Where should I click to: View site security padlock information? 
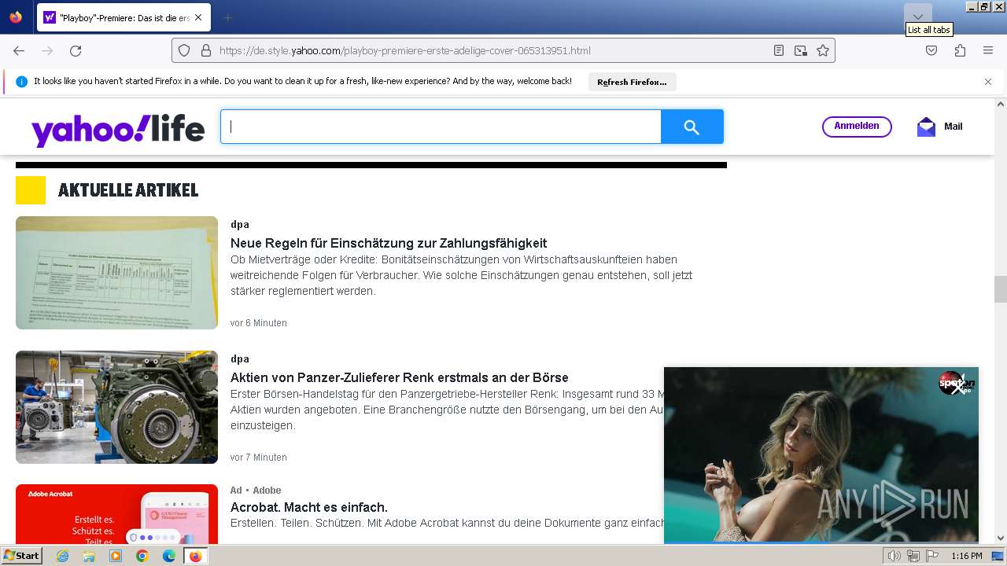pyautogui.click(x=206, y=50)
